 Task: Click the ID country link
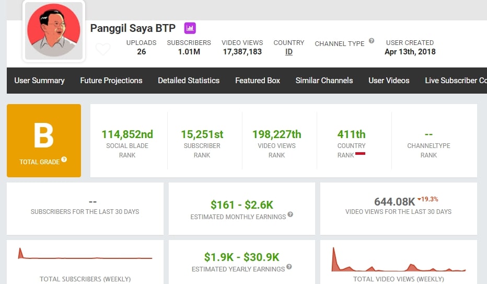[x=289, y=52]
